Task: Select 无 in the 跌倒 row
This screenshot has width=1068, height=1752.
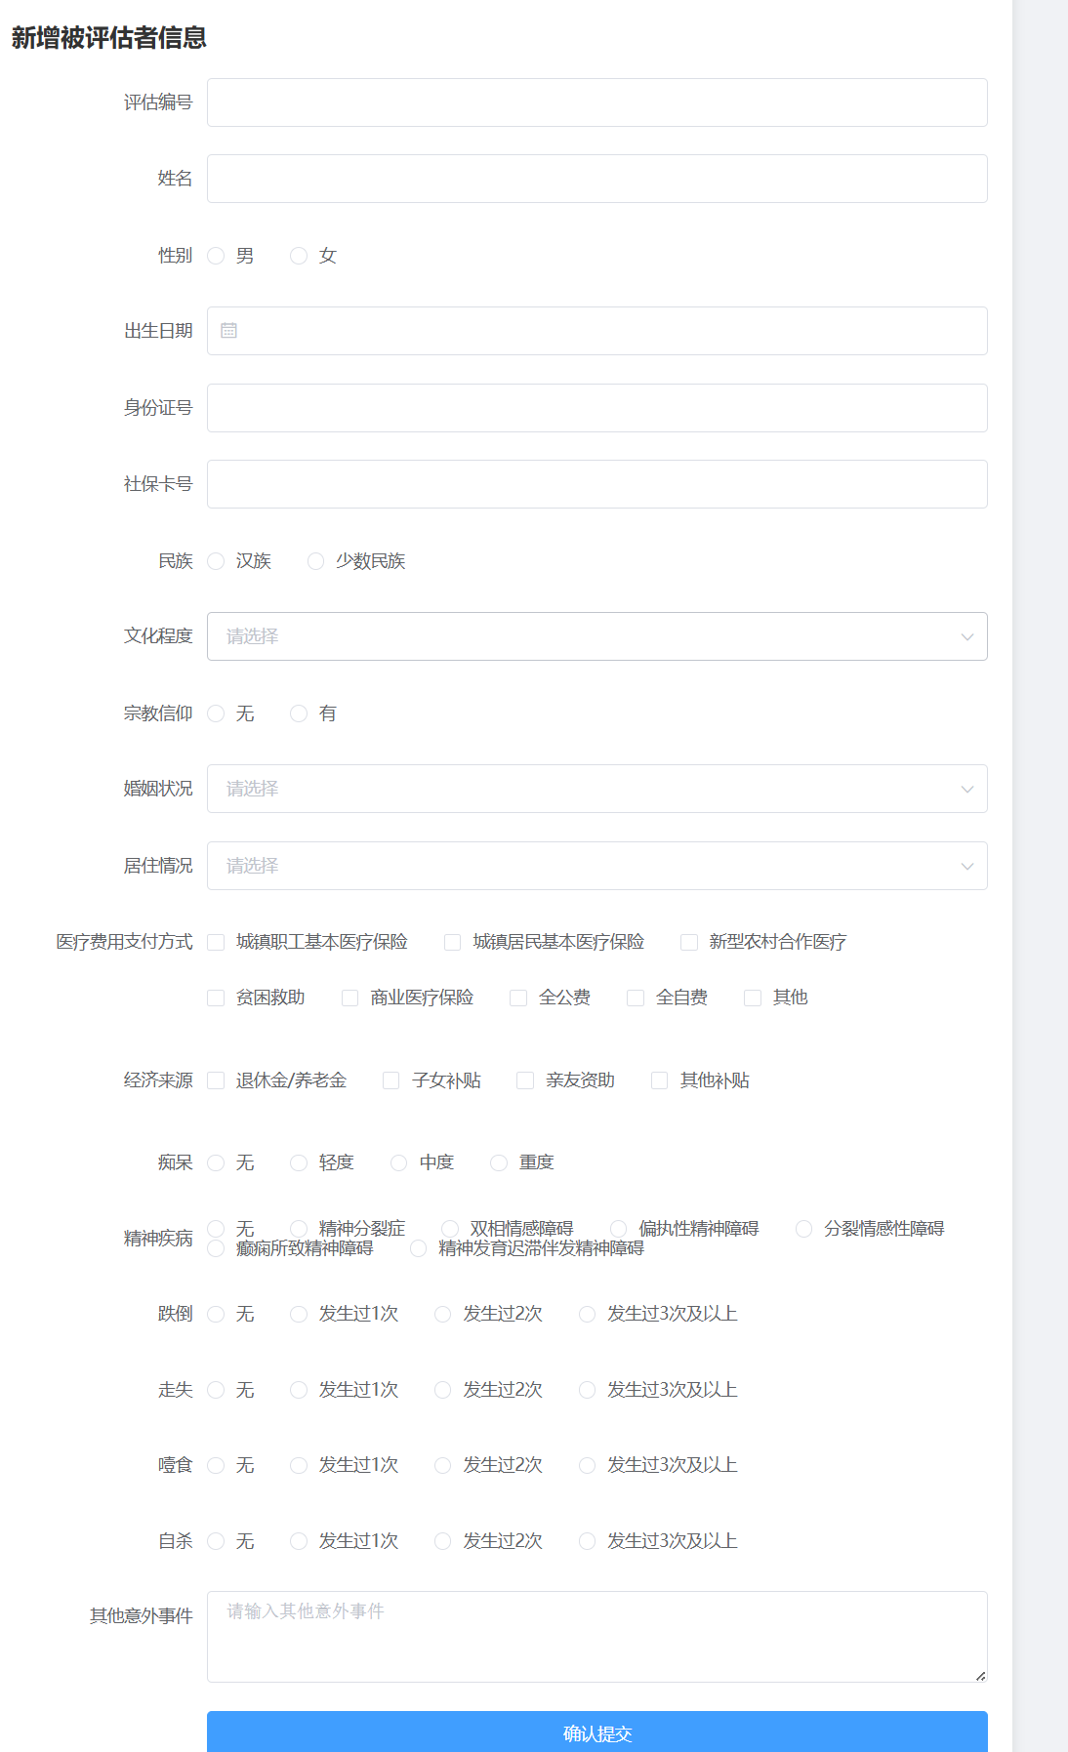Action: pos(216,1315)
